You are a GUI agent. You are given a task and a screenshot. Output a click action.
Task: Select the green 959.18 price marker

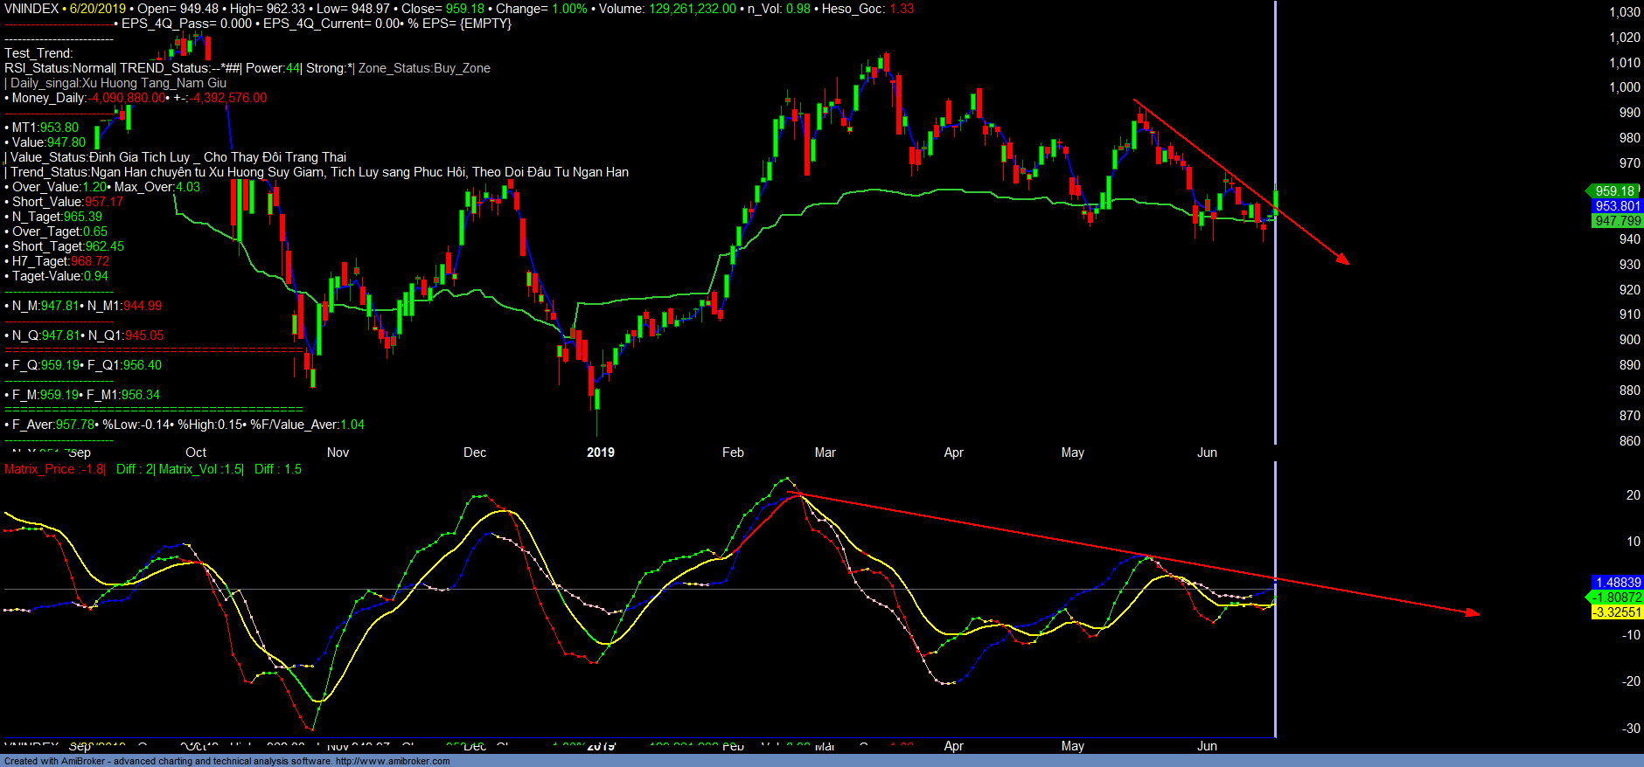point(1613,191)
